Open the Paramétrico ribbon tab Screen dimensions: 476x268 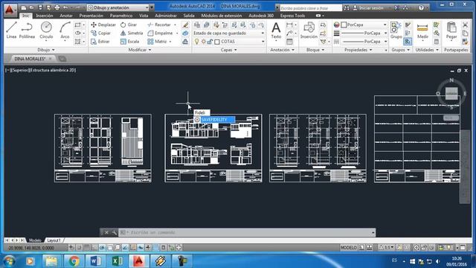pos(121,16)
